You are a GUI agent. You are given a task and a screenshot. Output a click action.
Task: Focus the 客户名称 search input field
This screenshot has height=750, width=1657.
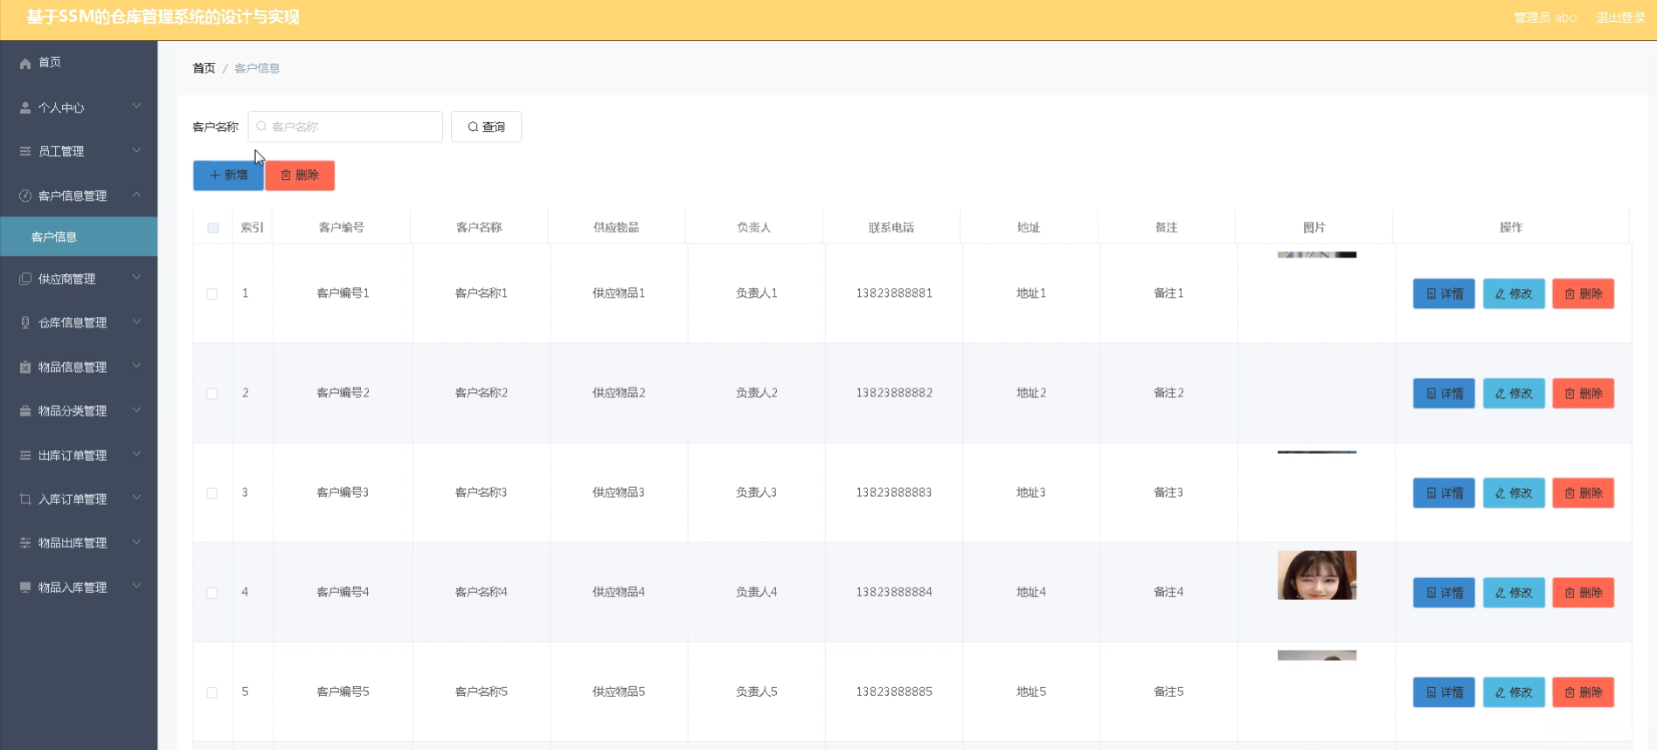(x=345, y=127)
